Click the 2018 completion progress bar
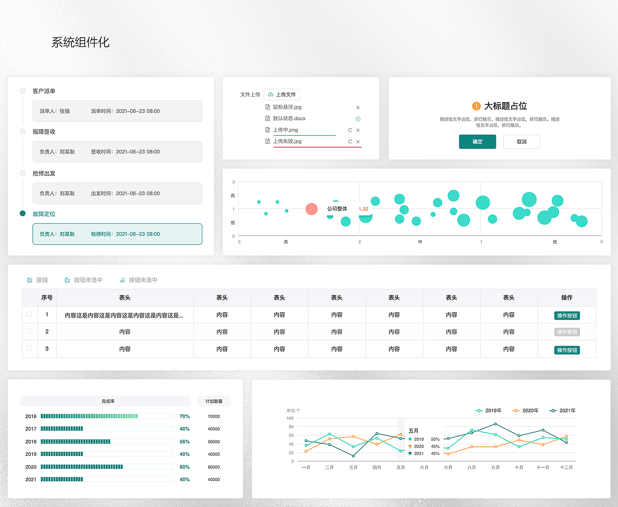Screen dimensions: 618x507 [107, 441]
